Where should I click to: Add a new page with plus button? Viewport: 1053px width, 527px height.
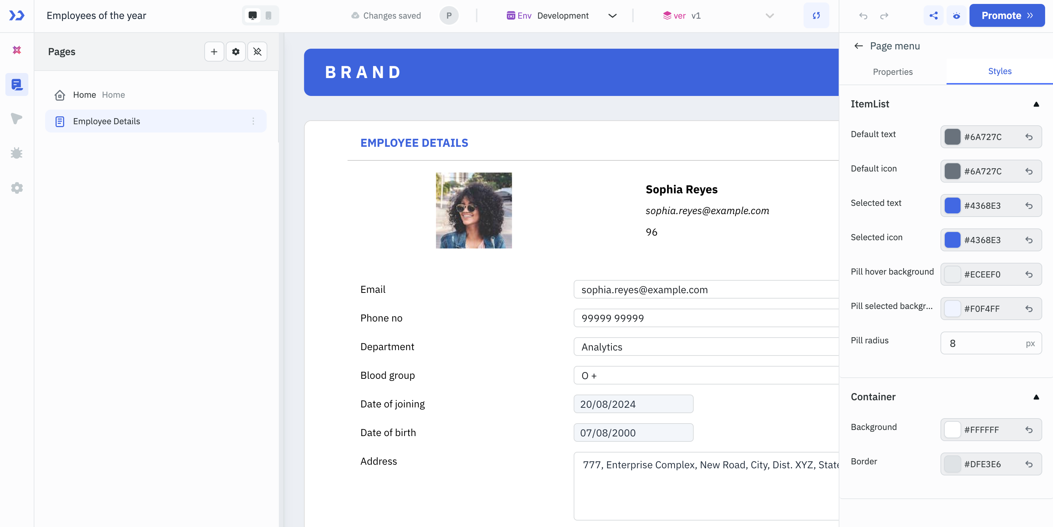214,52
